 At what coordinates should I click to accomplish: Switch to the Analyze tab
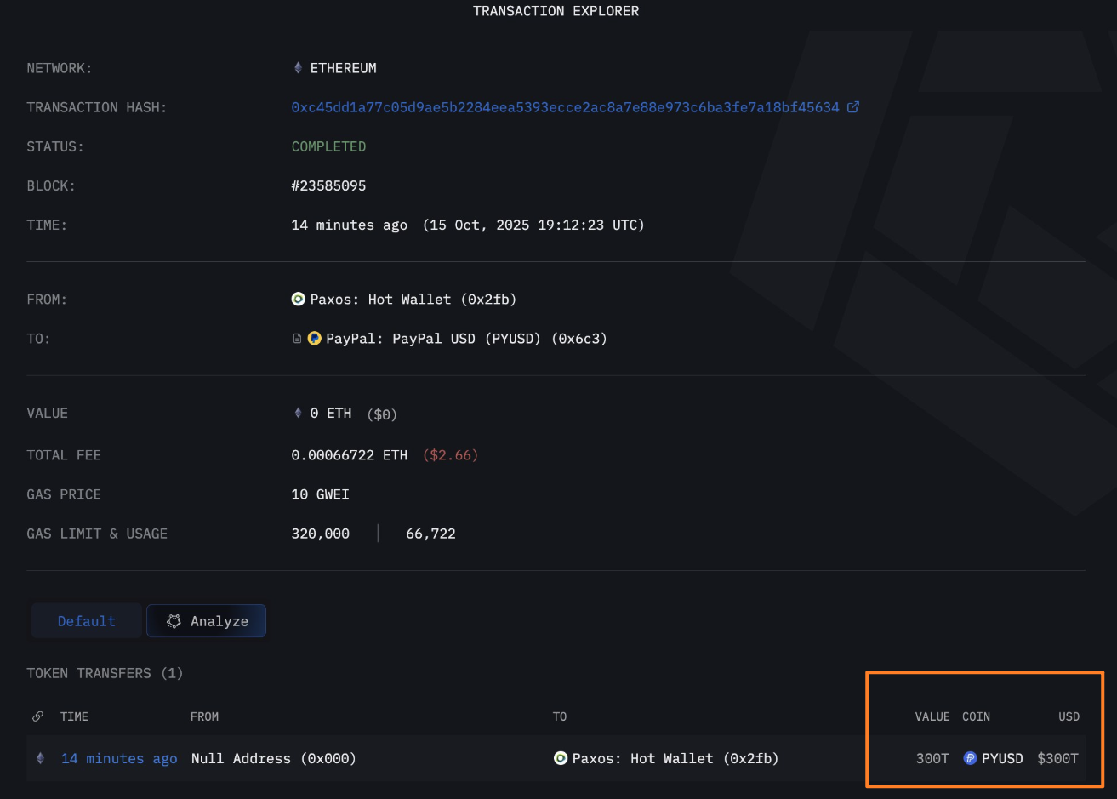(x=207, y=621)
